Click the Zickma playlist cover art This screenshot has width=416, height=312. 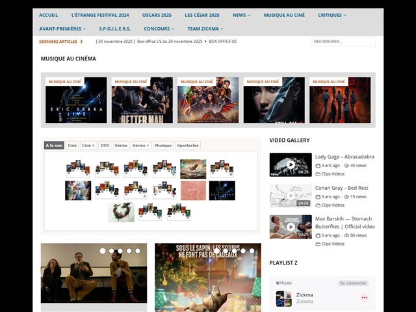point(283,298)
